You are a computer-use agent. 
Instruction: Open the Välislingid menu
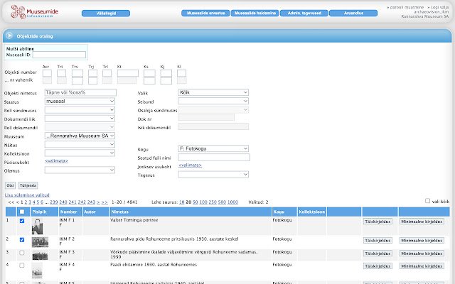[106, 13]
